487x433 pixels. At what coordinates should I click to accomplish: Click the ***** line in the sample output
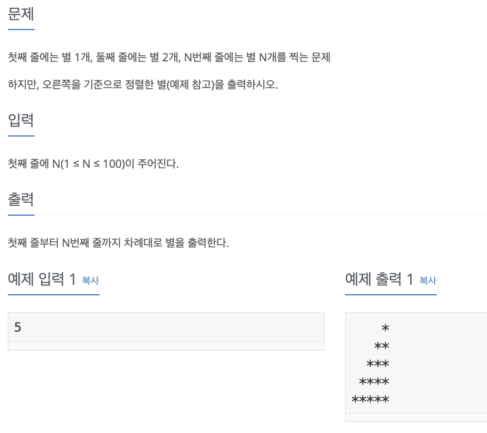click(x=371, y=399)
